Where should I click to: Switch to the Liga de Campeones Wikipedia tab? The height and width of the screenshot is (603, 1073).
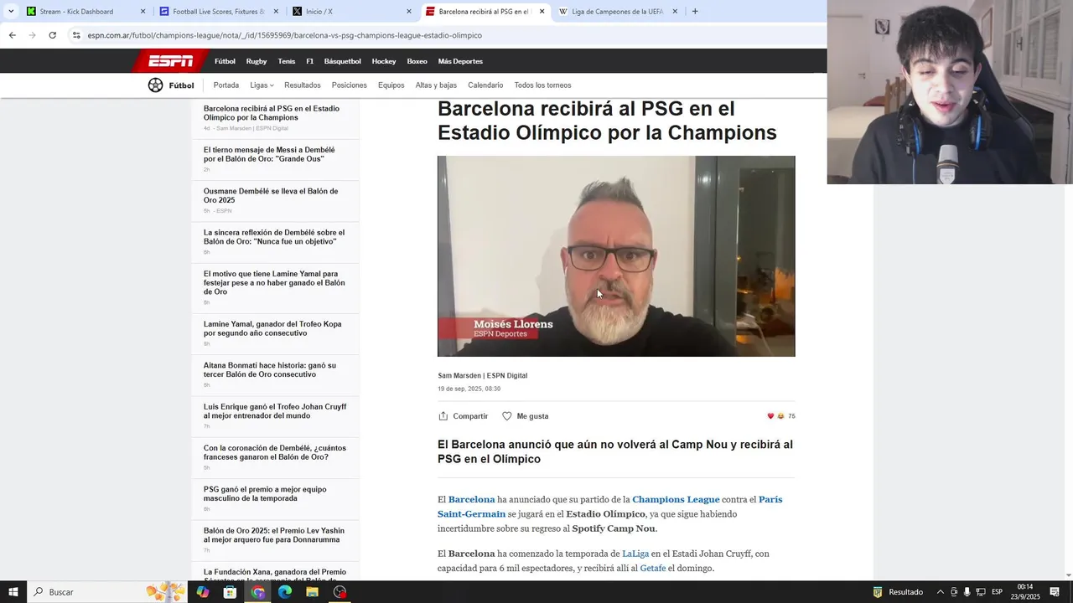tap(619, 12)
